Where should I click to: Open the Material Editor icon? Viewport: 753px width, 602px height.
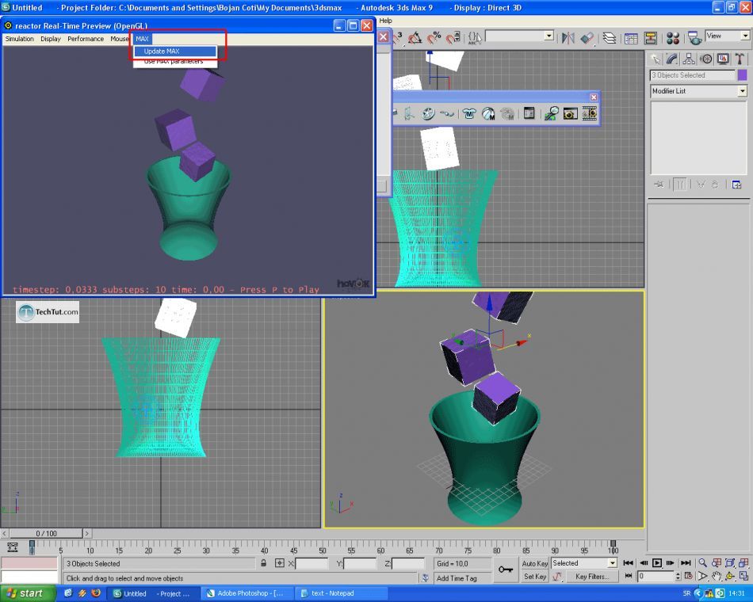click(x=673, y=37)
